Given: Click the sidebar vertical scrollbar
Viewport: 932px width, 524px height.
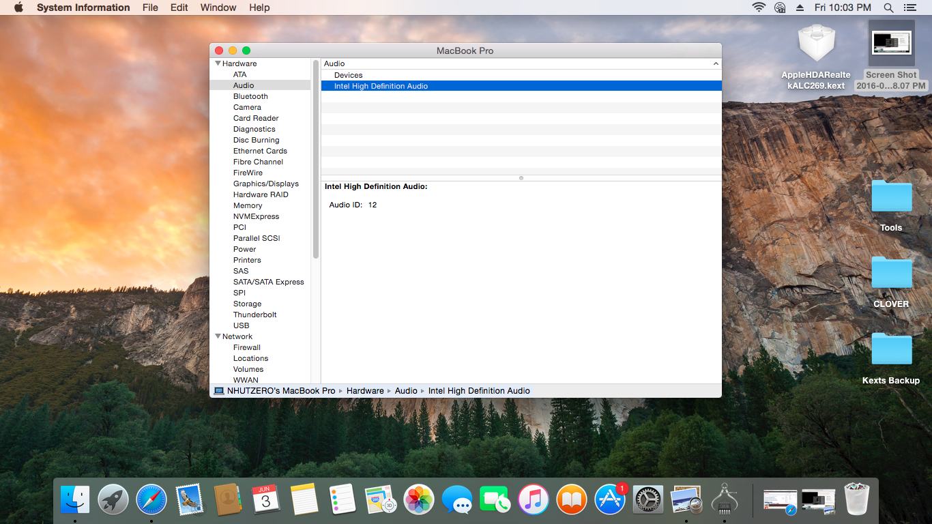Looking at the screenshot, I should [x=316, y=159].
